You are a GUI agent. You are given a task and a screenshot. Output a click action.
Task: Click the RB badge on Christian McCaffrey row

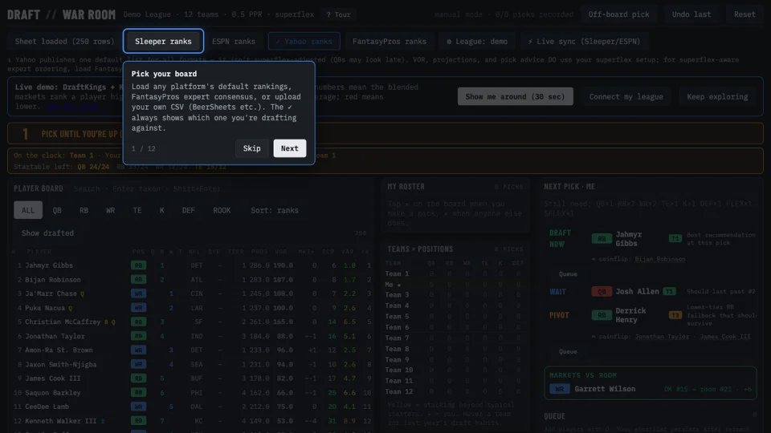(x=138, y=322)
